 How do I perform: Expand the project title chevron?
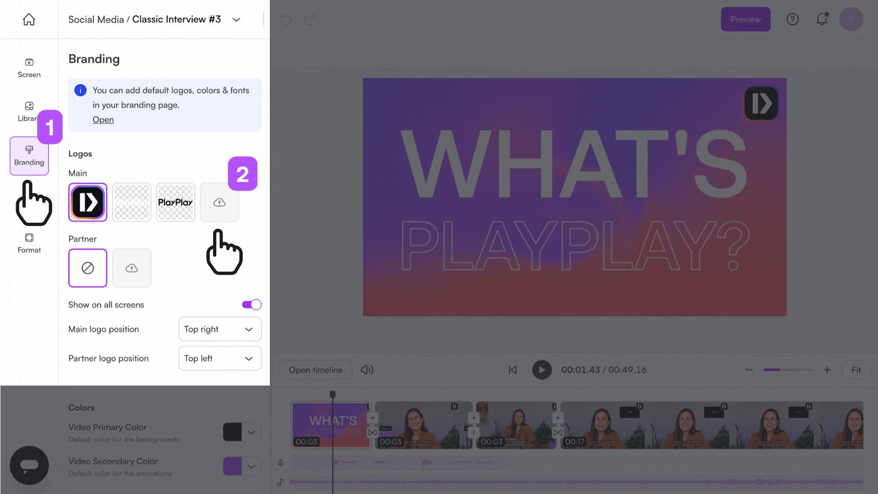tap(236, 20)
